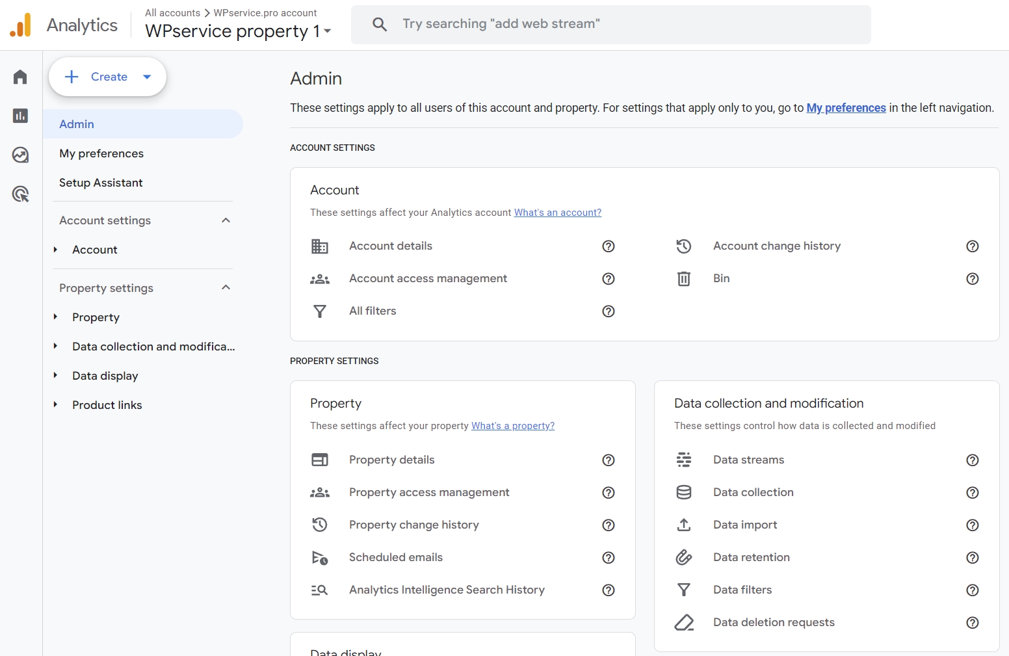
Task: Click the WPservice.pro account breadcrumb
Action: tap(265, 13)
